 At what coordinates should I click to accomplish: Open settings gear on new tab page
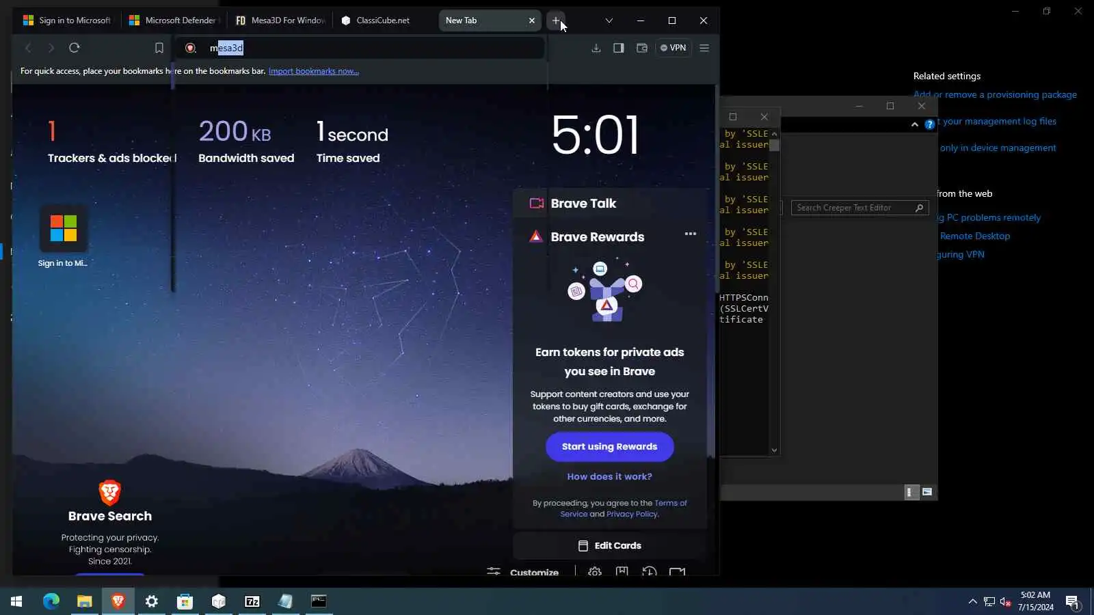[595, 572]
